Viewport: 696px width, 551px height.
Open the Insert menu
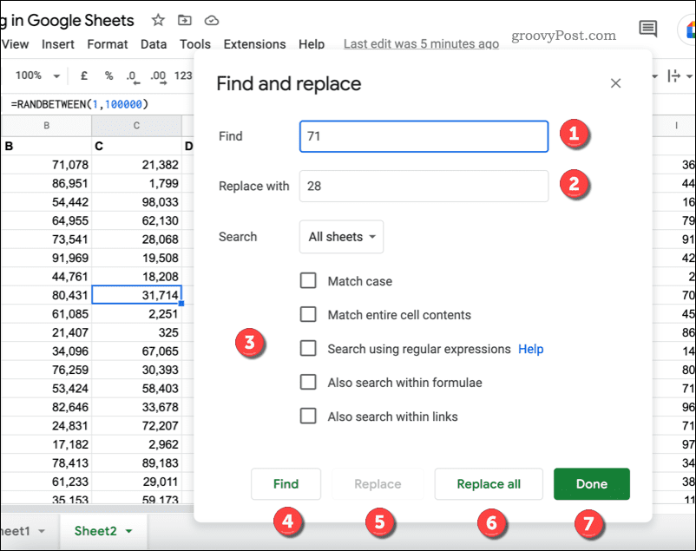coord(57,44)
